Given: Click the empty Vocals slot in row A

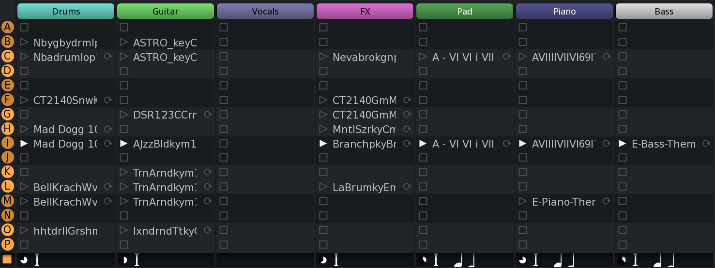Looking at the screenshot, I should 224,28.
